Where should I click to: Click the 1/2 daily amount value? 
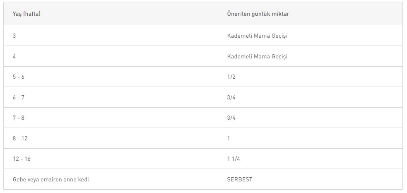point(231,77)
